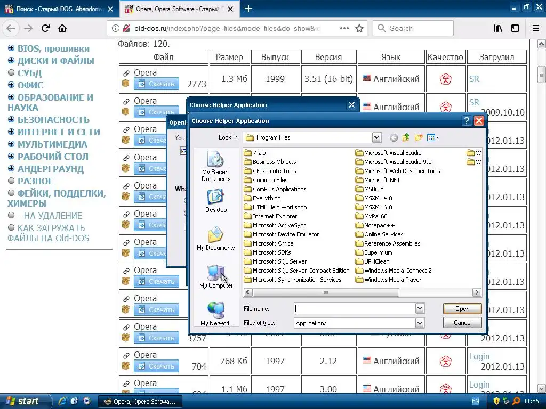The image size is (546, 409).
Task: Launch Internet Explorer from quick launch
Action: (62, 401)
